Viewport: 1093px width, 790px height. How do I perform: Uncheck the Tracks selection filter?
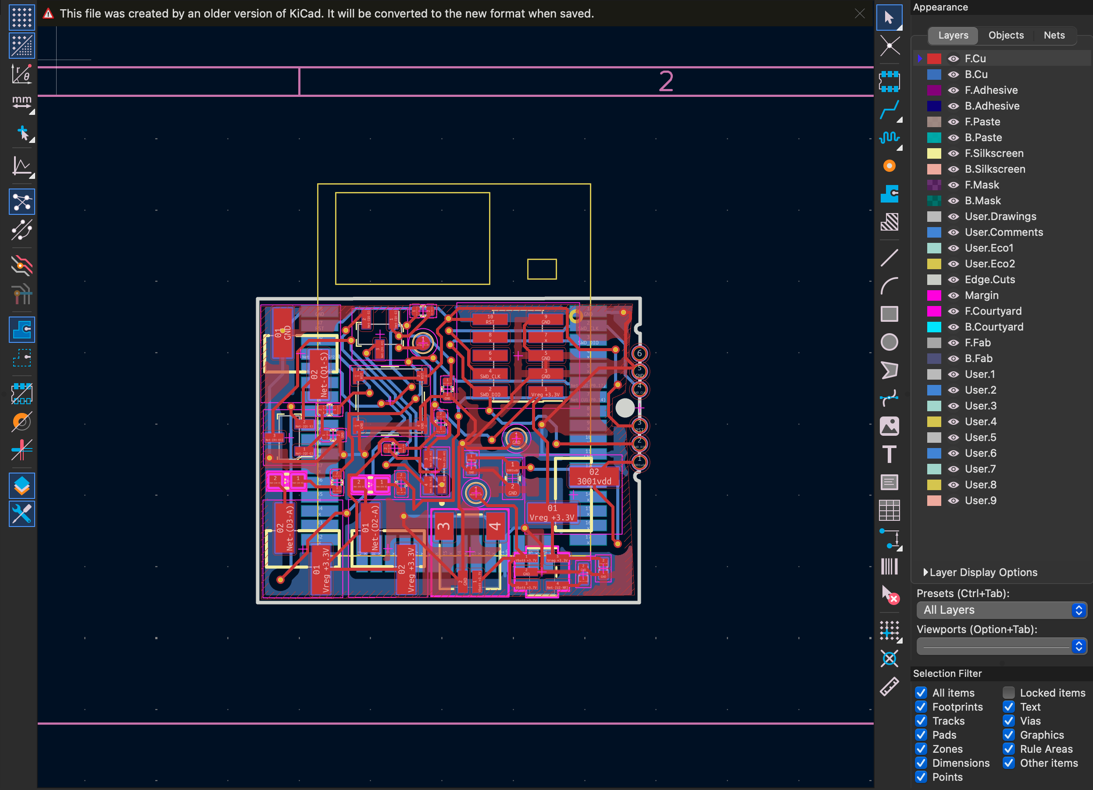921,721
